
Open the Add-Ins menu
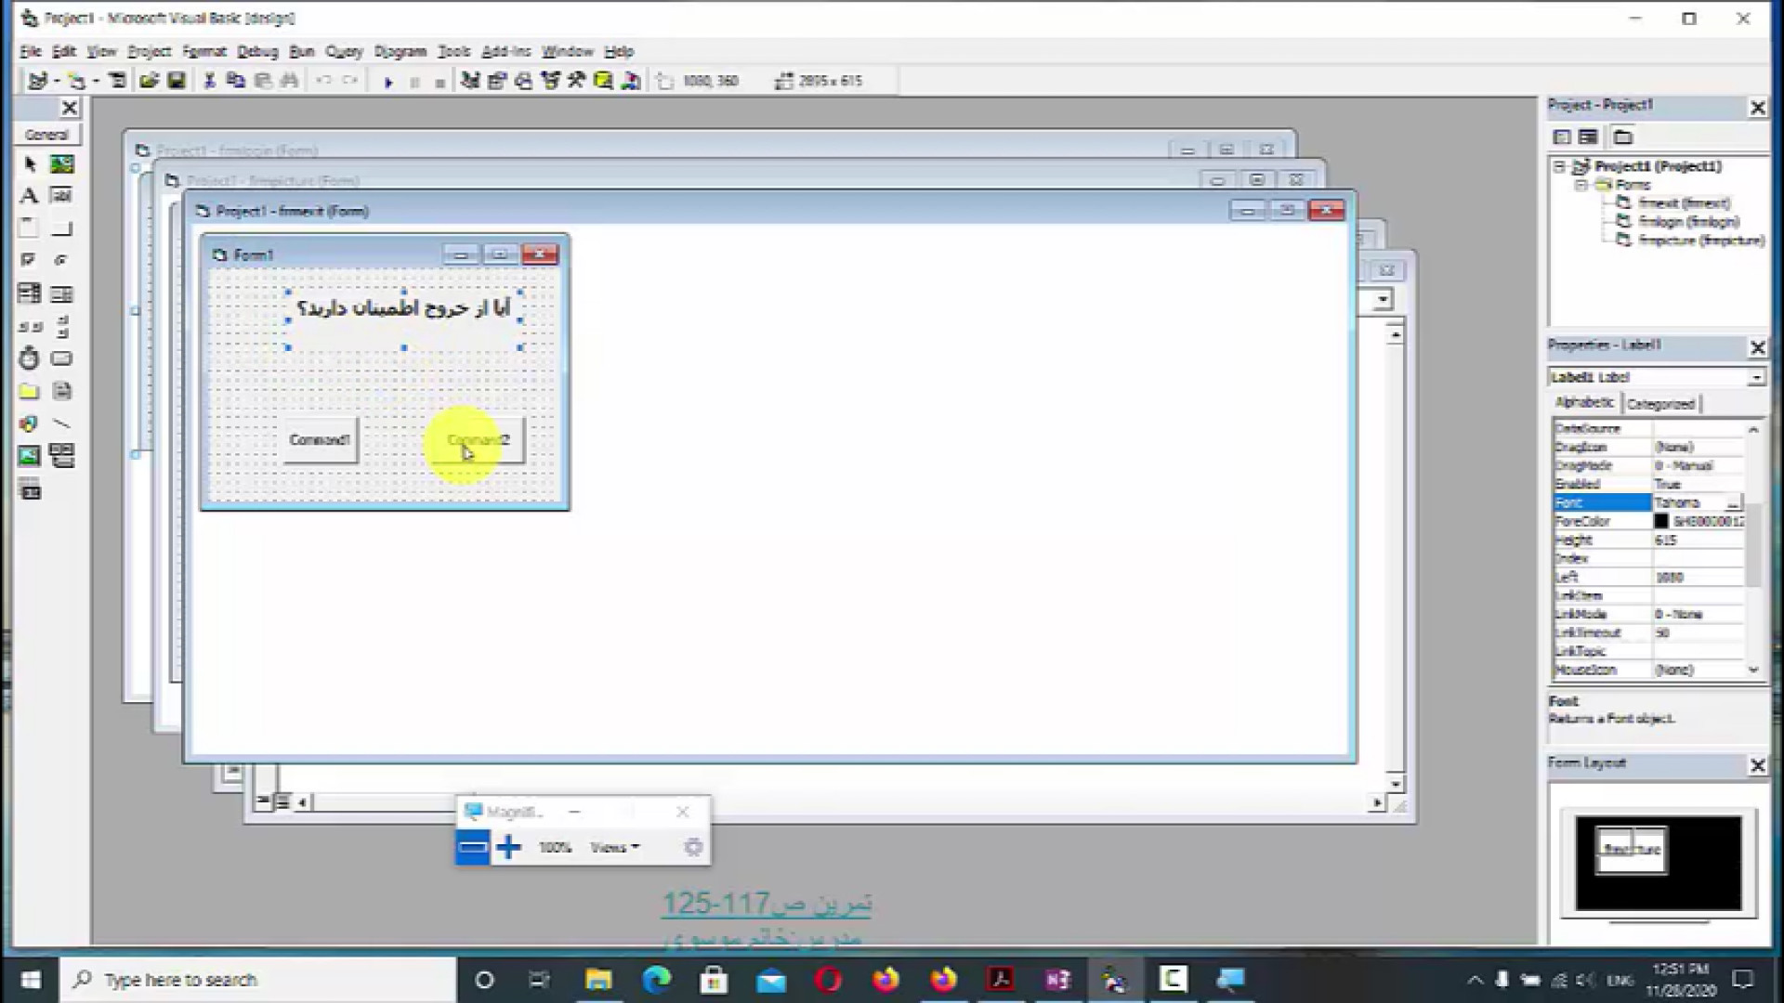pyautogui.click(x=505, y=51)
